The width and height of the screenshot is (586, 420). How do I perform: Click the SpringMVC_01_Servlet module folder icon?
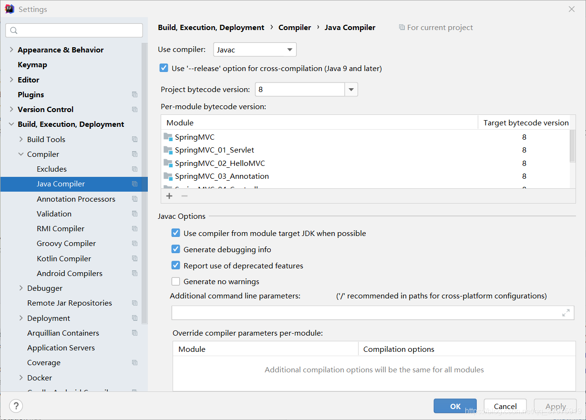click(168, 150)
